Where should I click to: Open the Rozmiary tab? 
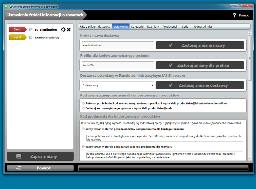point(153,27)
